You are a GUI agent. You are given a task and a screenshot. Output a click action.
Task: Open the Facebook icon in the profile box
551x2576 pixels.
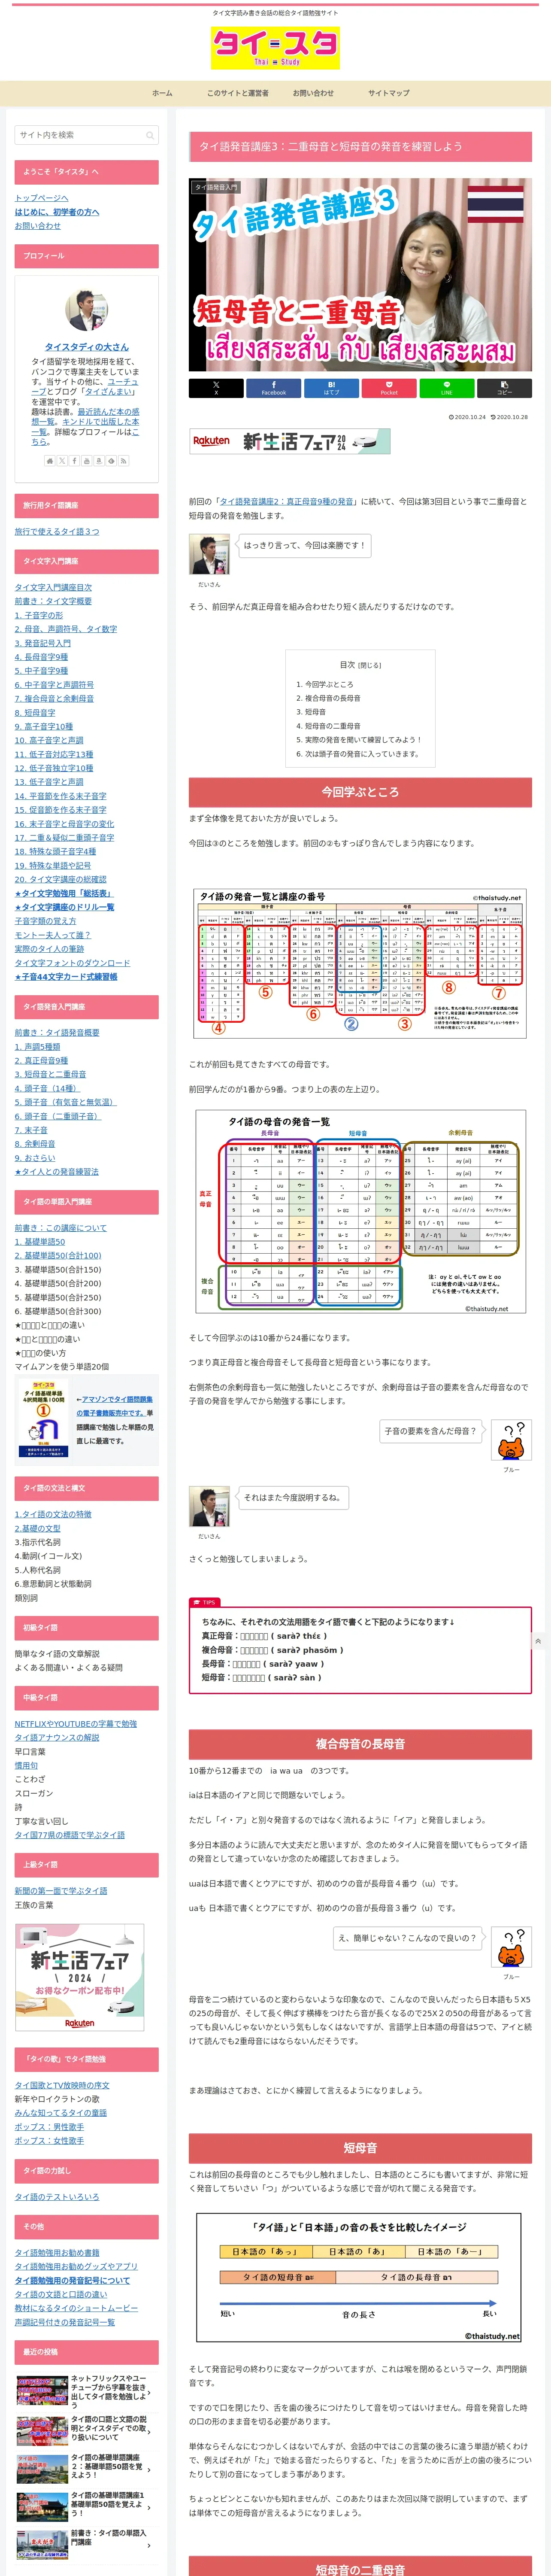74,461
